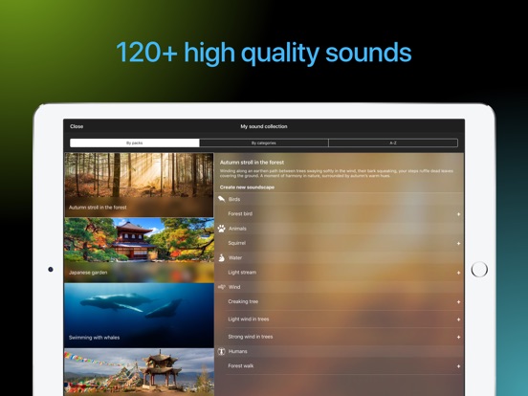Click the Animals category paw icon
Screen dimensions: 528x396
pos(221,229)
